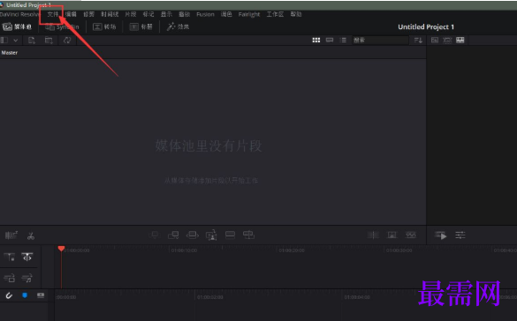Select the source clip viewer mode
This screenshot has width=517, height=321.
pyautogui.click(x=435, y=41)
